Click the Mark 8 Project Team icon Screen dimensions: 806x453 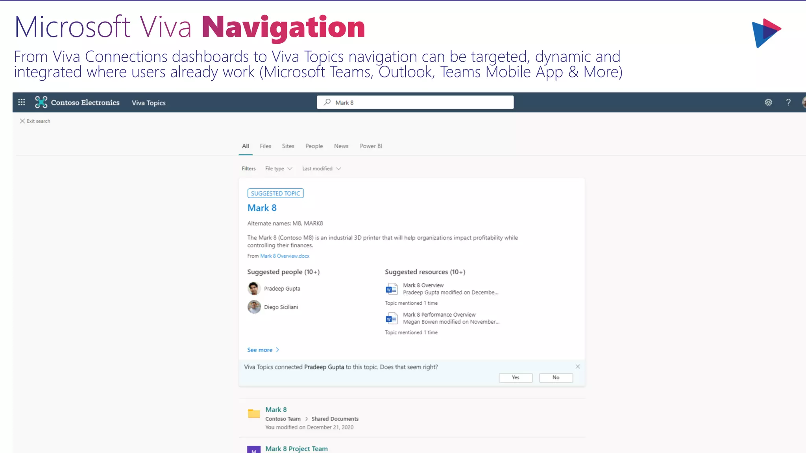[254, 449]
